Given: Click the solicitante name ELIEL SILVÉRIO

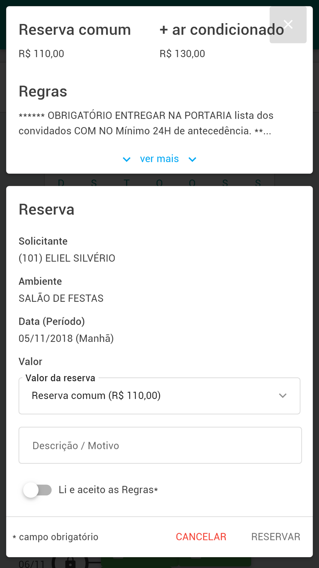Looking at the screenshot, I should [67, 258].
